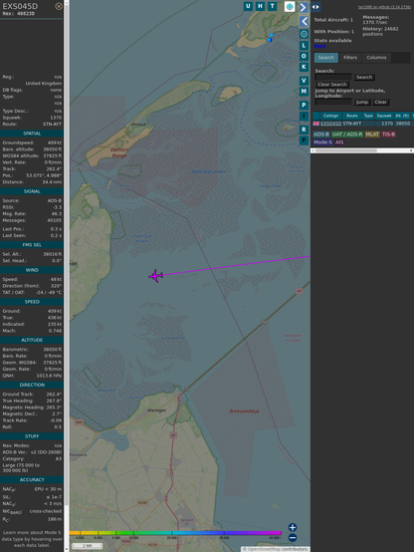Click the UAT / ADS-R legend label
414x552 pixels.
347,135
